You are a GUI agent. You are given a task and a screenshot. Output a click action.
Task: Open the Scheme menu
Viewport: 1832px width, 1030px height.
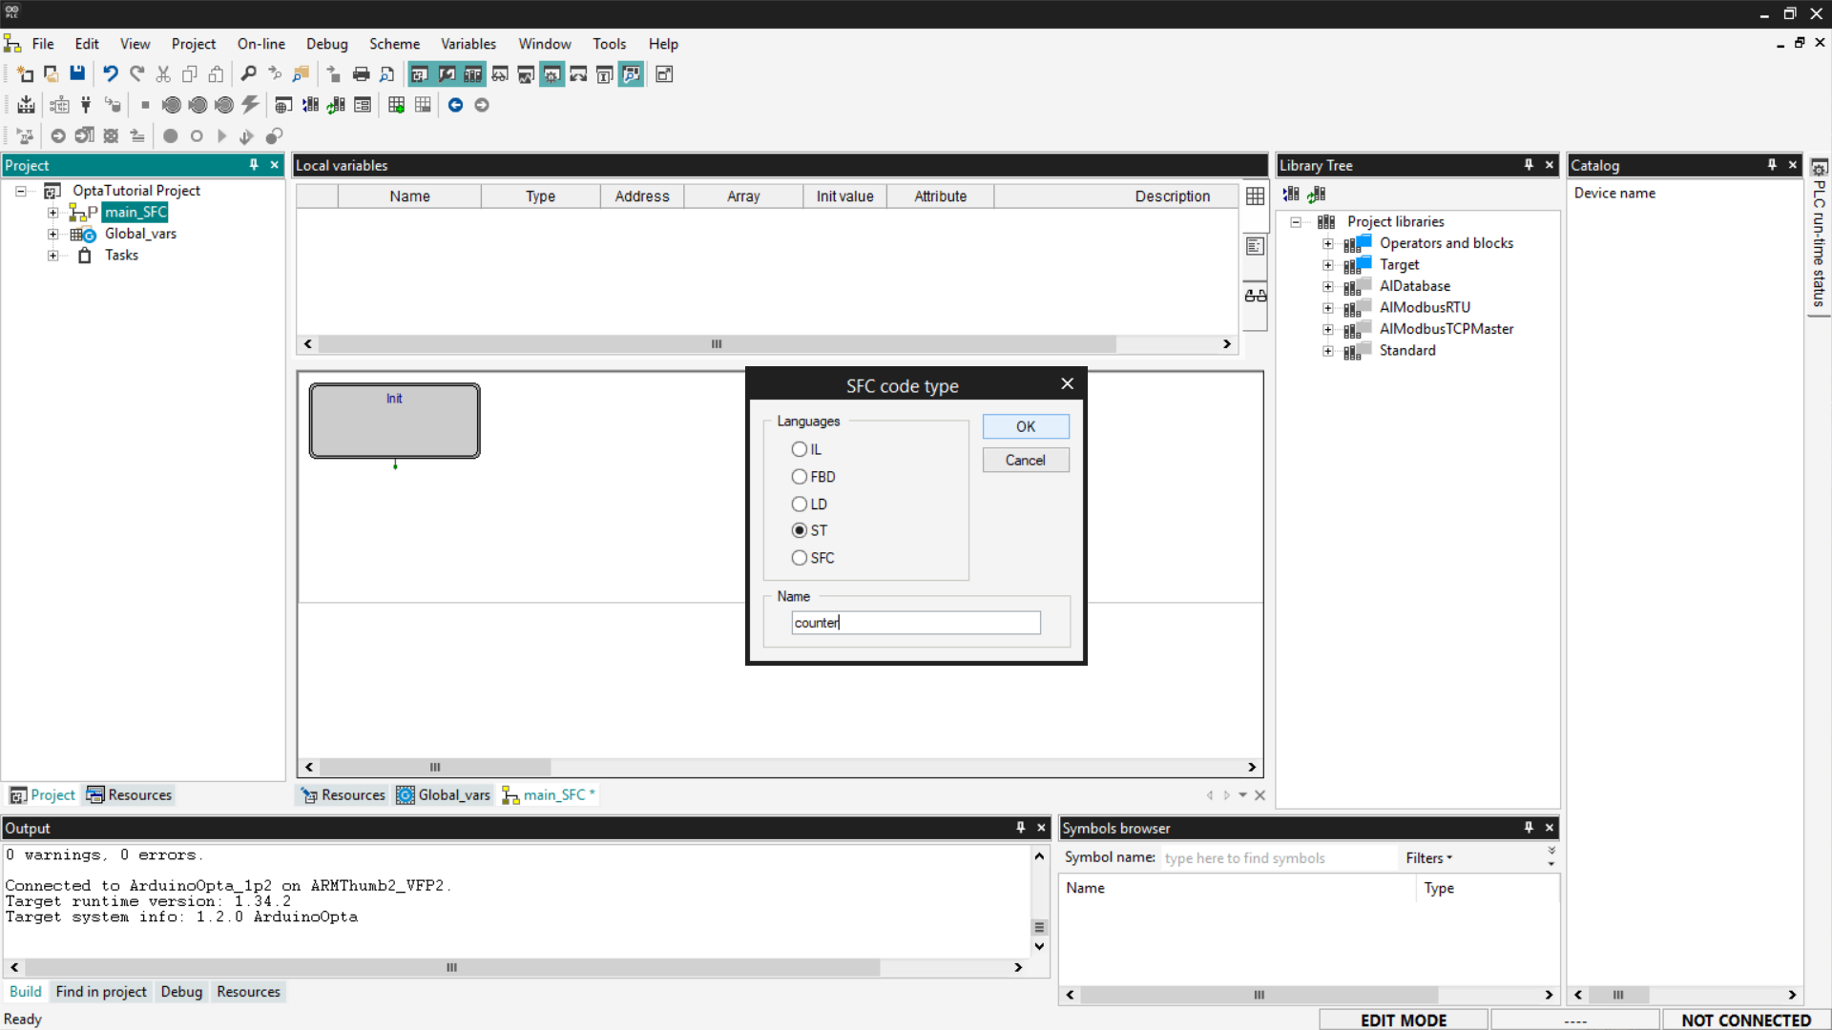click(394, 44)
